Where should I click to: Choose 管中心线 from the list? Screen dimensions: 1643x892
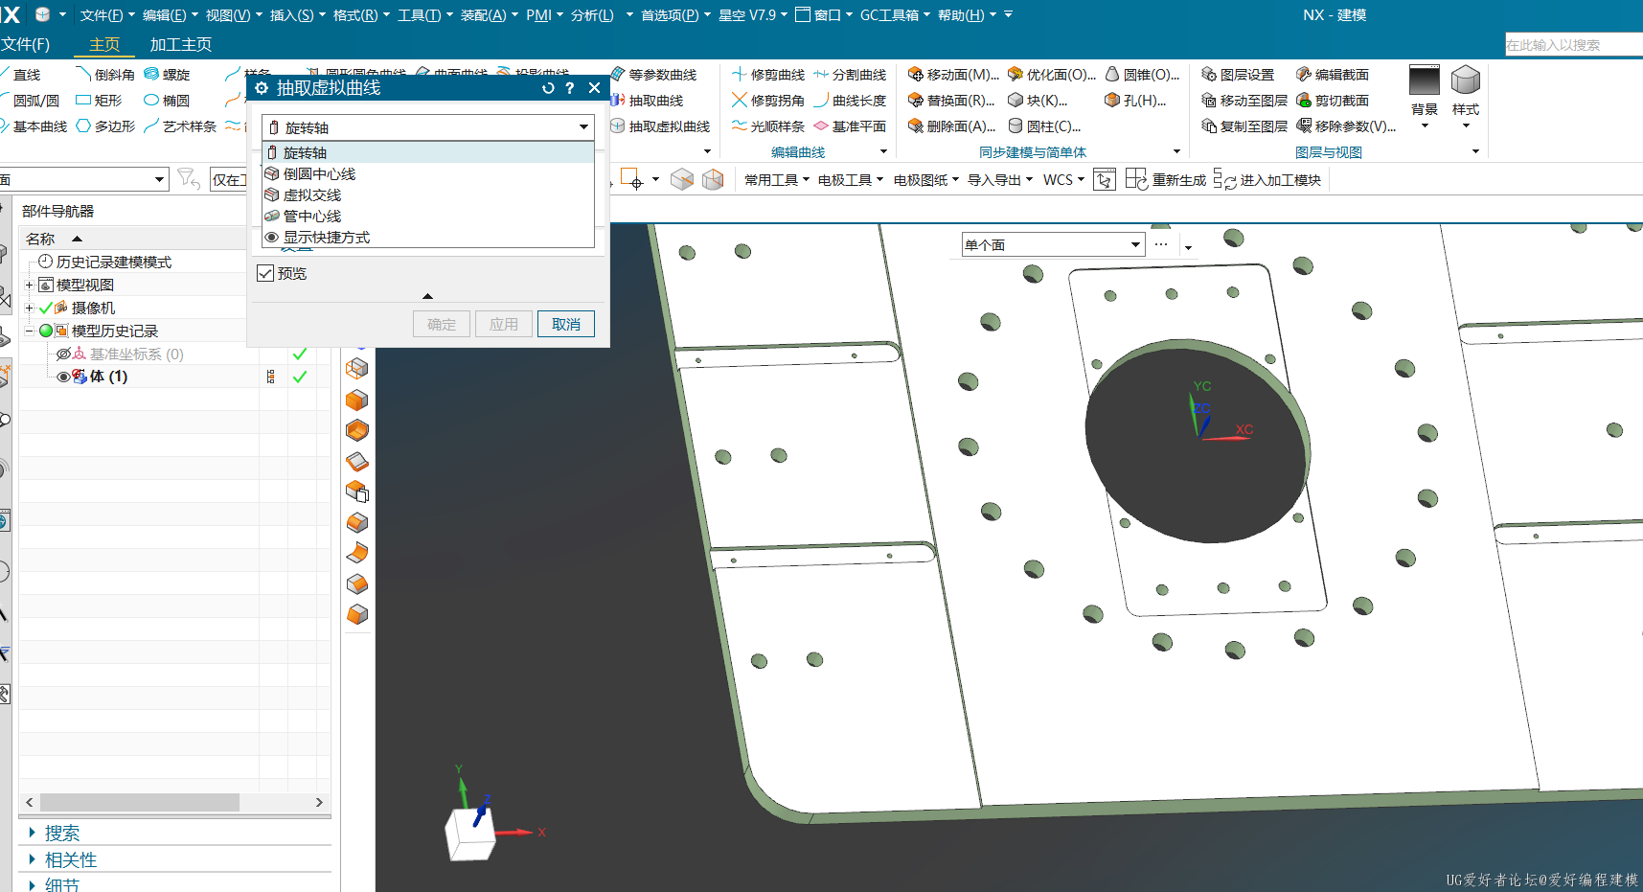point(428,217)
